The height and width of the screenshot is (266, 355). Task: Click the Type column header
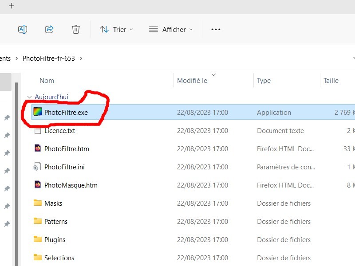(264, 81)
